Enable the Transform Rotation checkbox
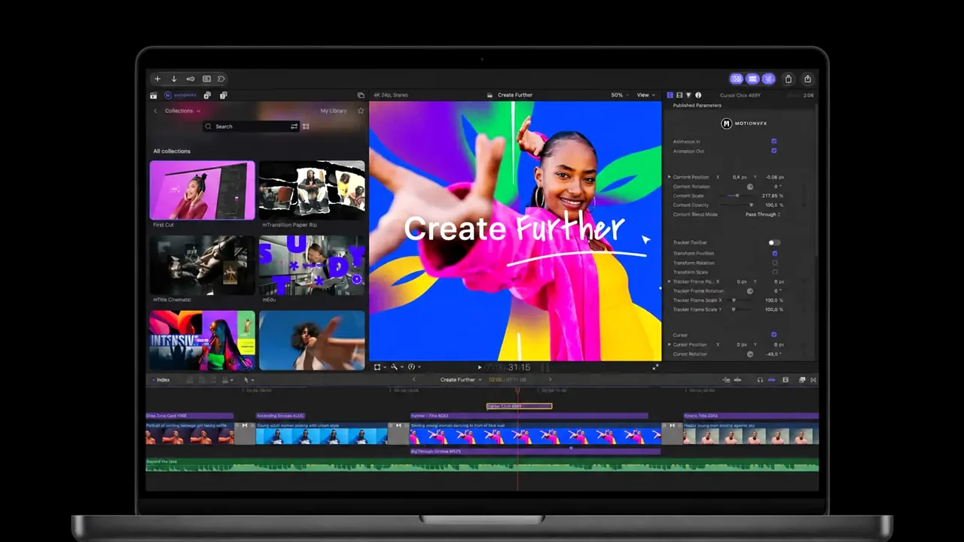964x542 pixels. point(774,263)
